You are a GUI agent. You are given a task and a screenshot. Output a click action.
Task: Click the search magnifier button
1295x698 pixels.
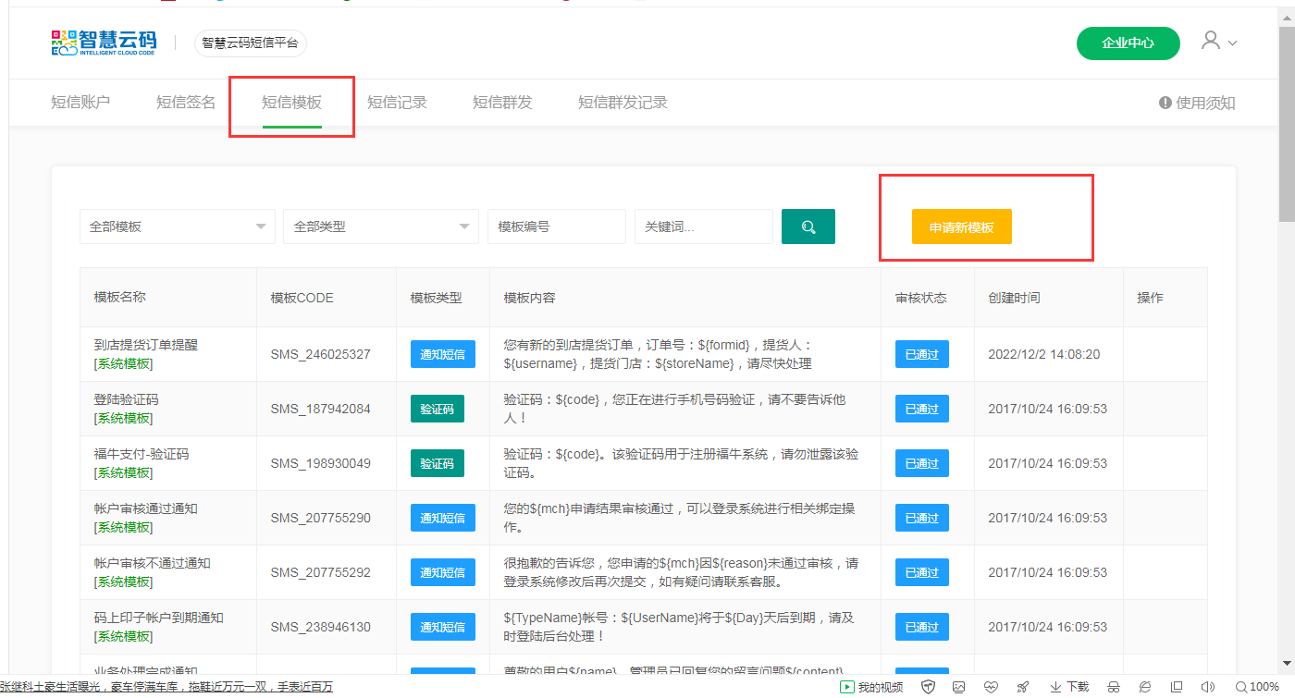tap(808, 227)
